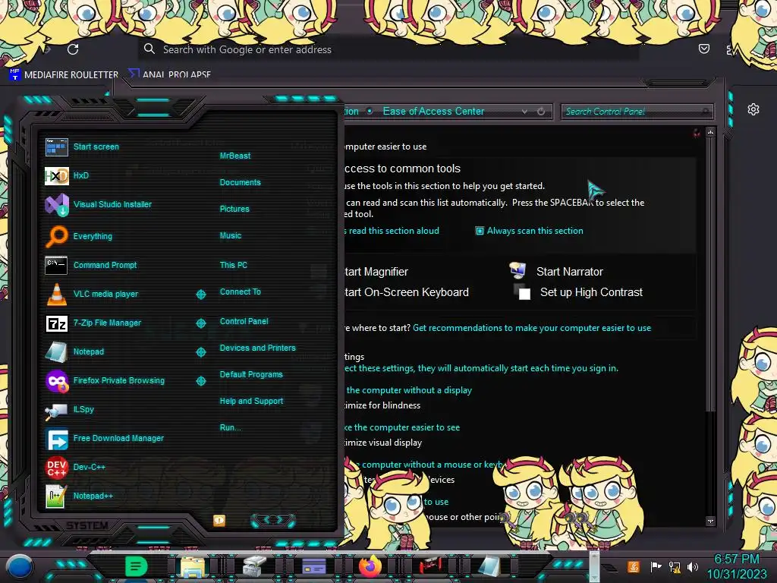Open the MrBeast user folder
The height and width of the screenshot is (583, 777).
tap(235, 156)
